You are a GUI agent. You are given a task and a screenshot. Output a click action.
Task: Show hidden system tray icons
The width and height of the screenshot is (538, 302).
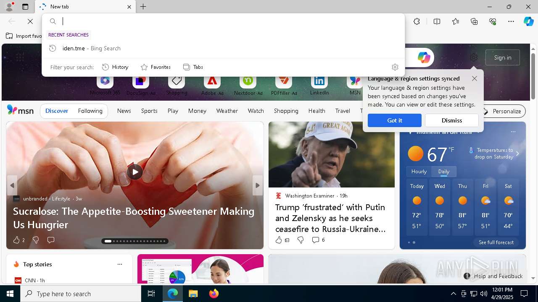pos(453,294)
